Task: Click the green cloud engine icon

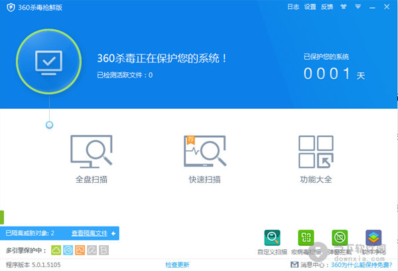Action: [x=56, y=250]
